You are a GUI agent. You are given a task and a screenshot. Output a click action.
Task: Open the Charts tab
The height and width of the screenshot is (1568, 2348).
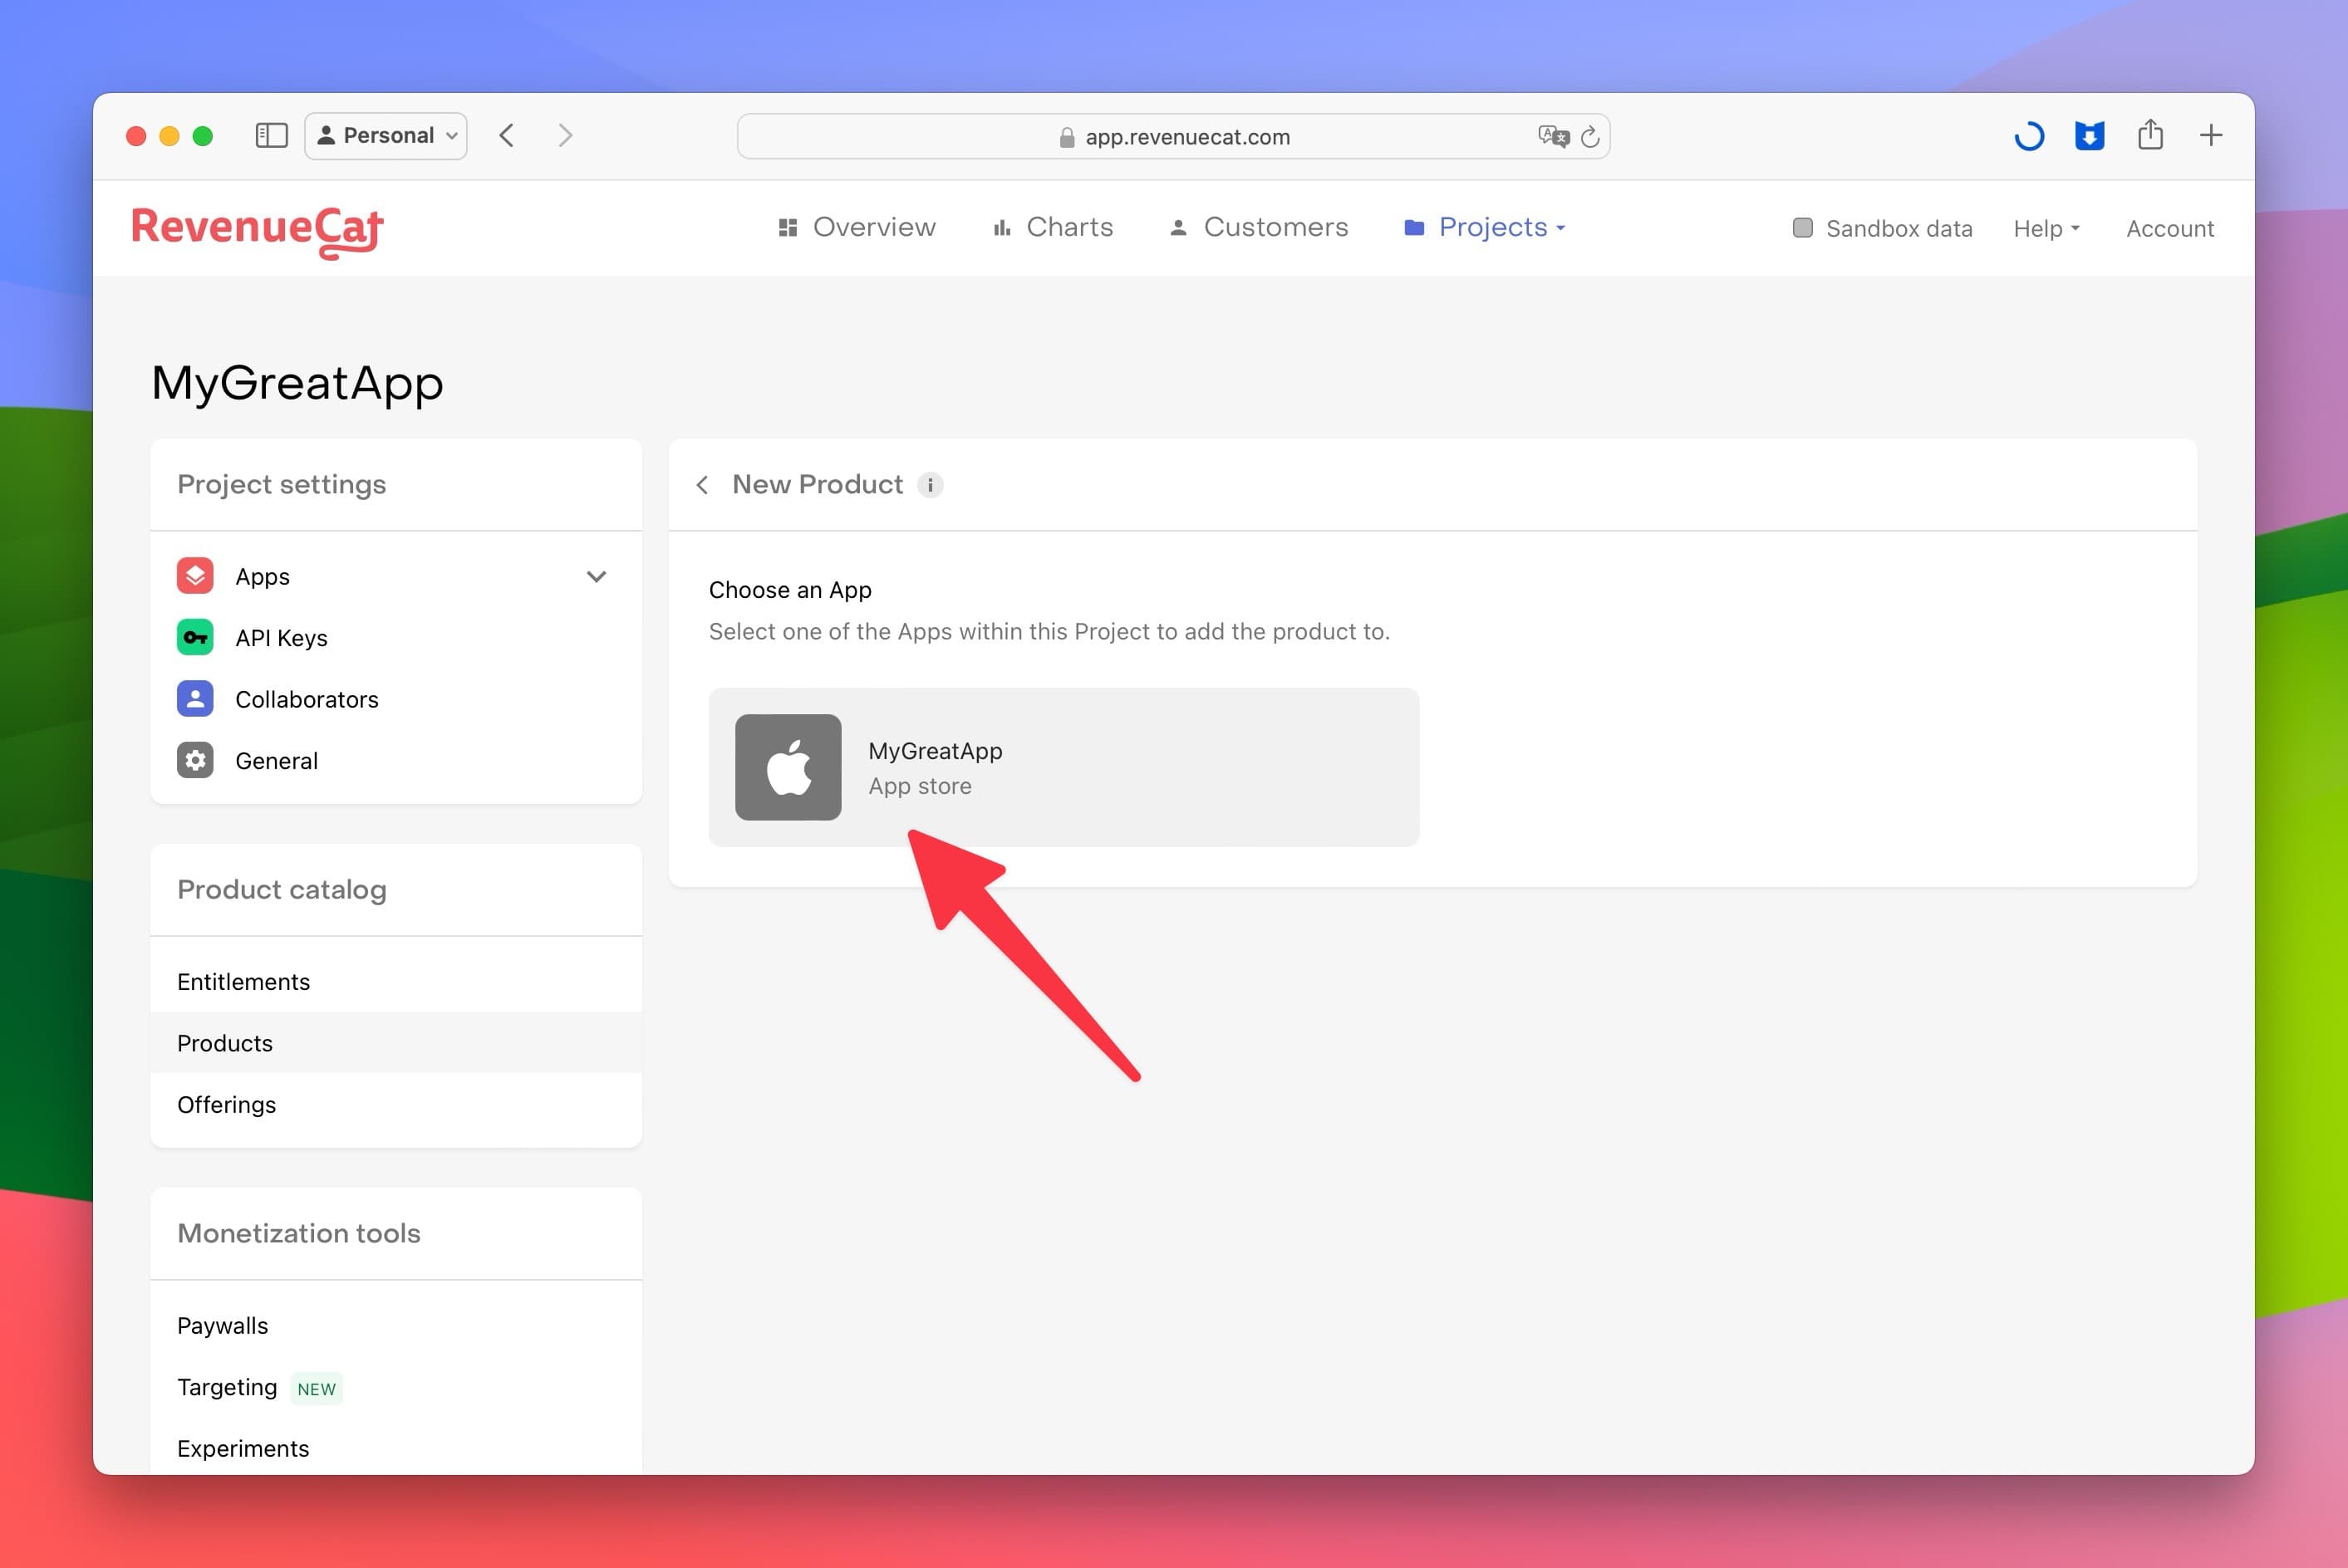pyautogui.click(x=1053, y=228)
